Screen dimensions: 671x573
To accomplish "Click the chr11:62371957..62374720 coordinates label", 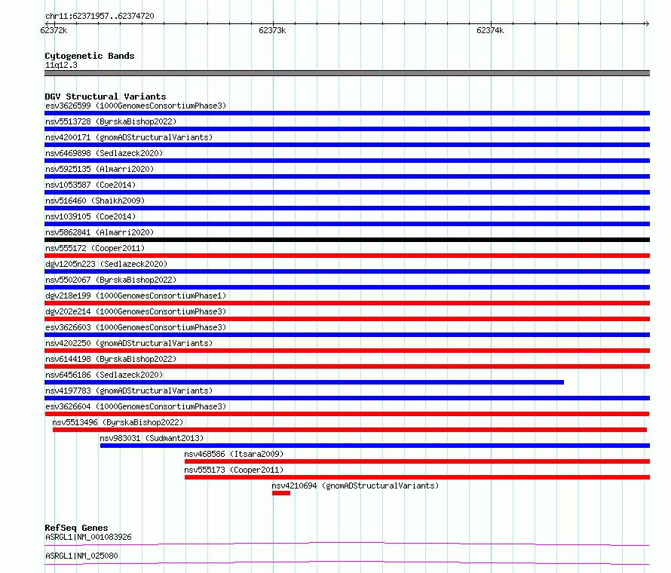I will [100, 16].
